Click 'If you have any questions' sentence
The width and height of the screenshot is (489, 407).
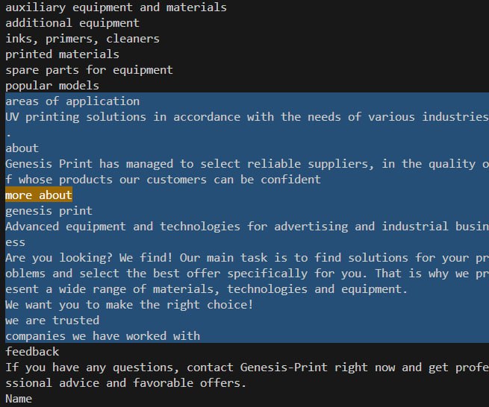pos(247,375)
